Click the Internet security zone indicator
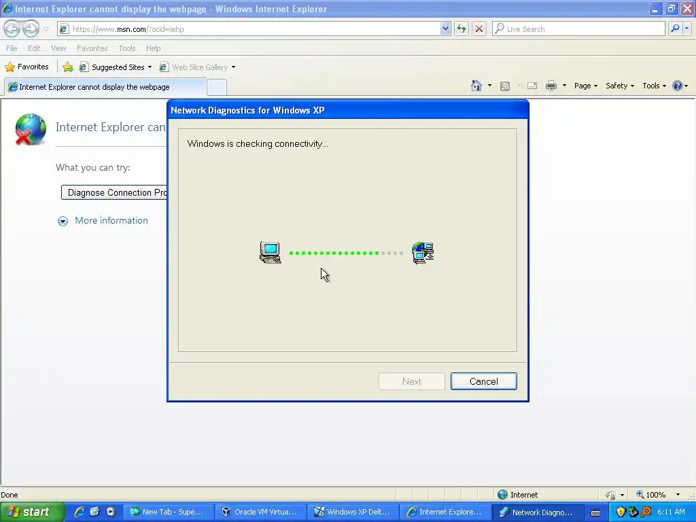Image resolution: width=696 pixels, height=522 pixels. pos(517,495)
